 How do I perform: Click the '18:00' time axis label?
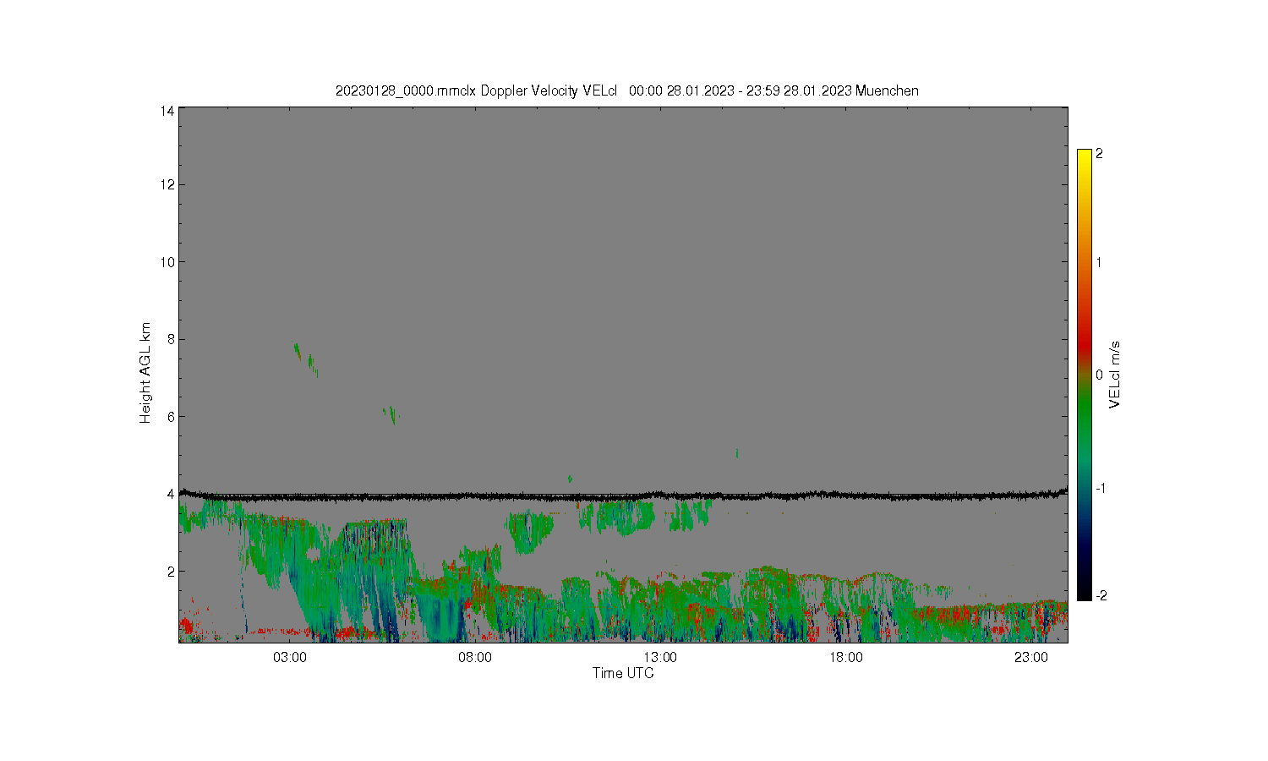(x=846, y=658)
